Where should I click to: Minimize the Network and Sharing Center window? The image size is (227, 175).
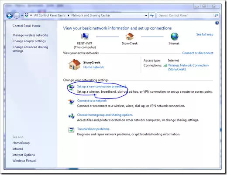click(197, 7)
